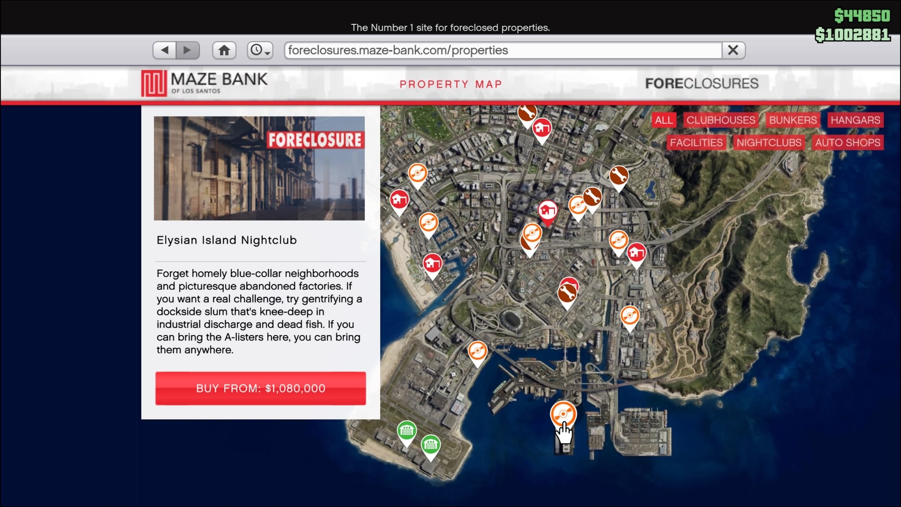Select the wrench pin cut off at map top

[527, 115]
